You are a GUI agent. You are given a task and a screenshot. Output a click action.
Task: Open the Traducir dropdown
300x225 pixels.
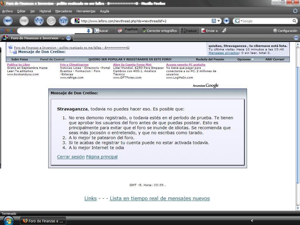click(198, 30)
